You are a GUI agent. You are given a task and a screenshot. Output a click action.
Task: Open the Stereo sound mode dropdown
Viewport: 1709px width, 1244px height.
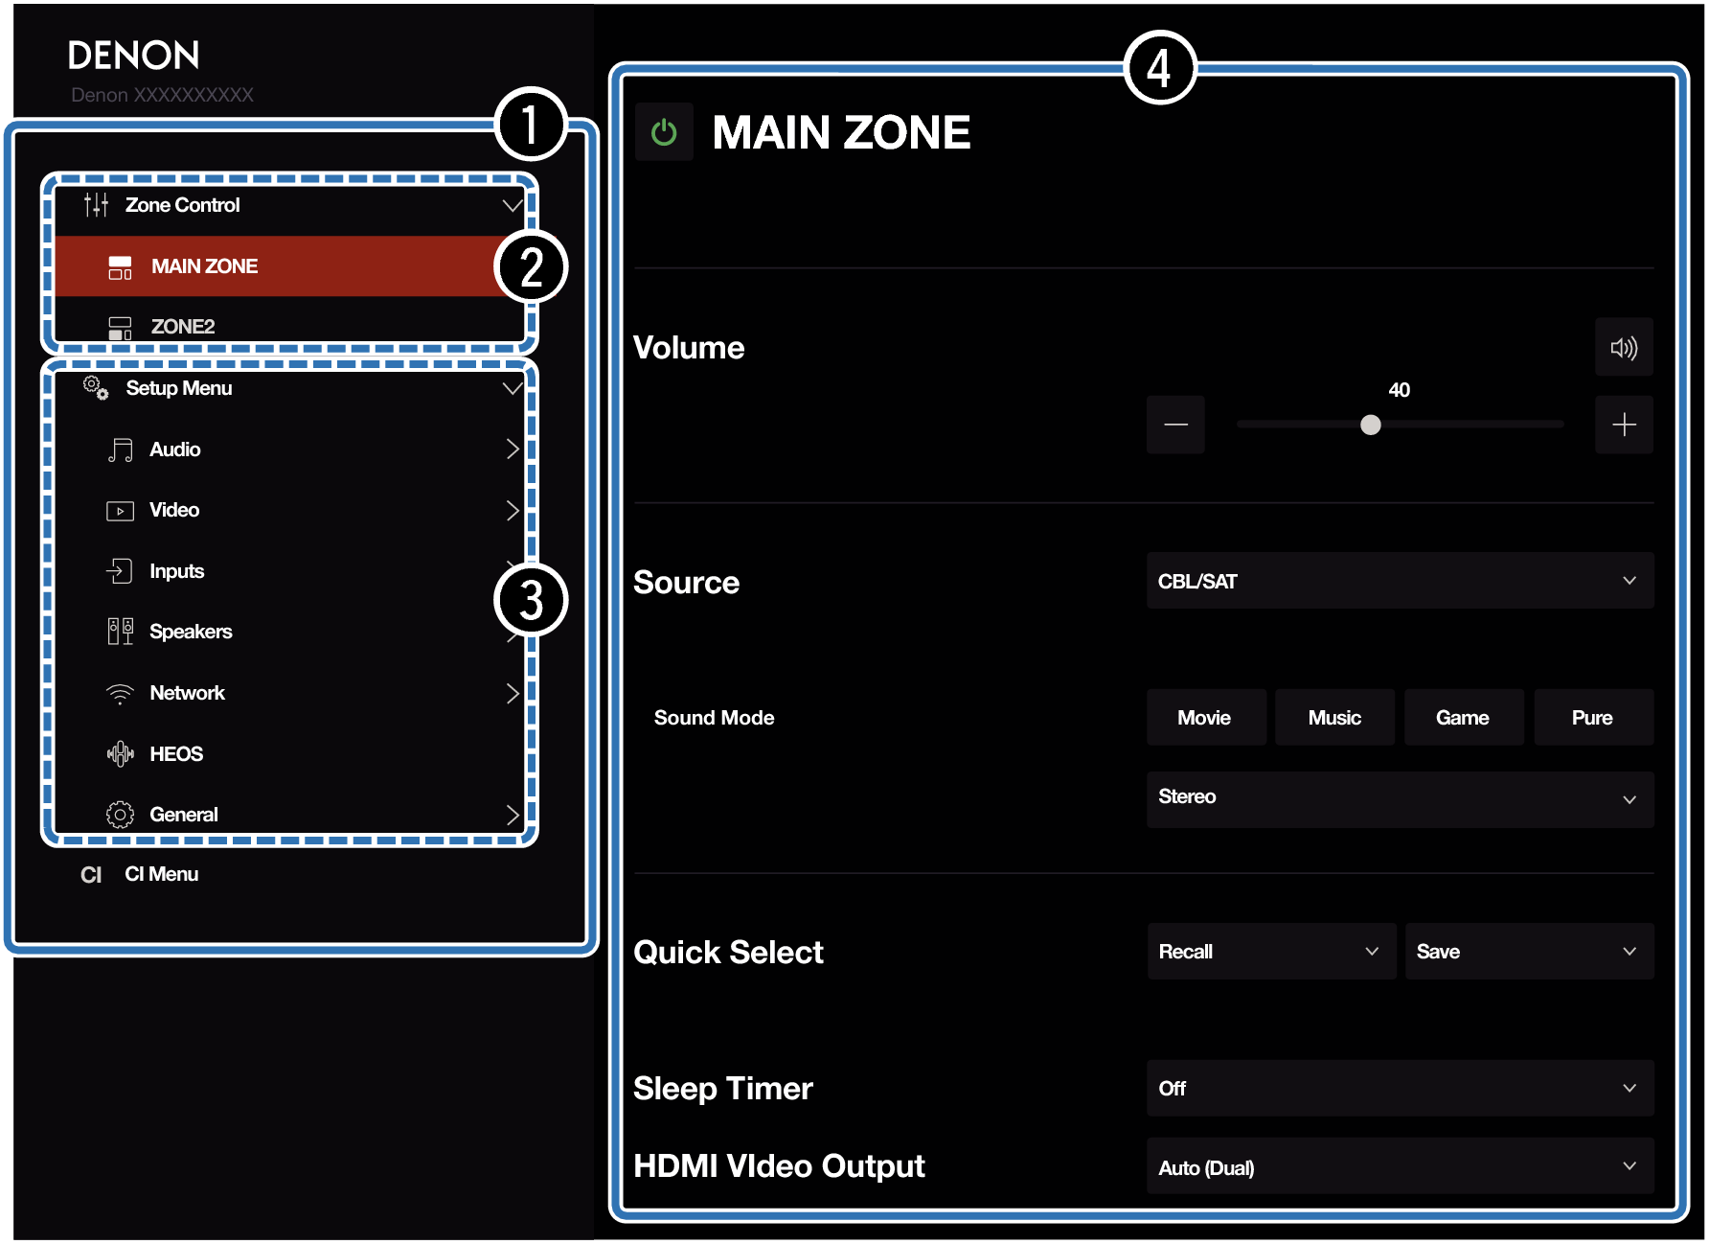pos(1400,798)
